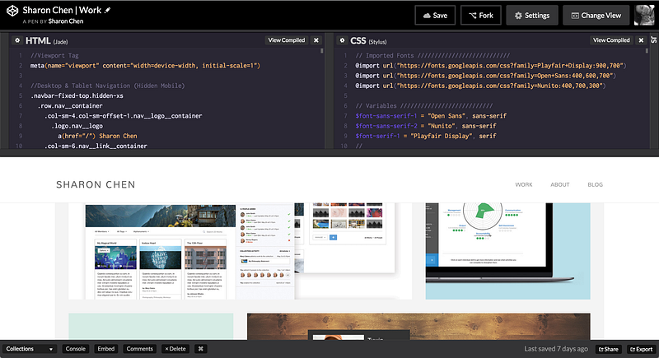This screenshot has width=659, height=358.
Task: Open CSS editor settings gear
Action: pyautogui.click(x=342, y=40)
